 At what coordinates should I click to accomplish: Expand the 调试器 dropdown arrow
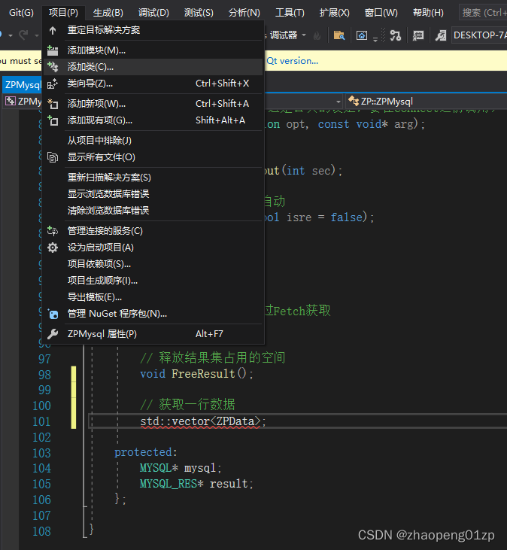[304, 35]
